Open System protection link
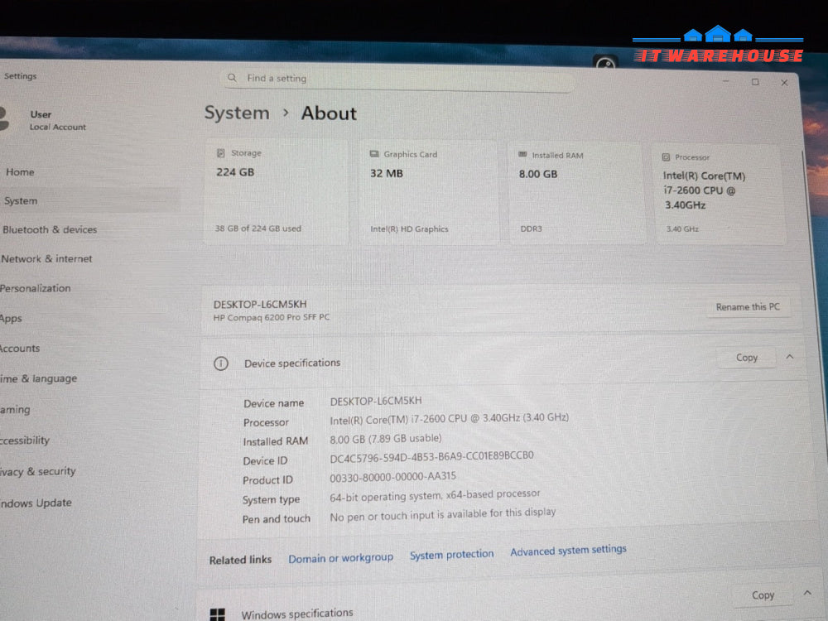The height and width of the screenshot is (621, 828). tap(452, 555)
